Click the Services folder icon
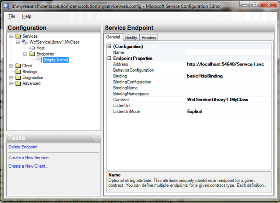 [x=18, y=36]
